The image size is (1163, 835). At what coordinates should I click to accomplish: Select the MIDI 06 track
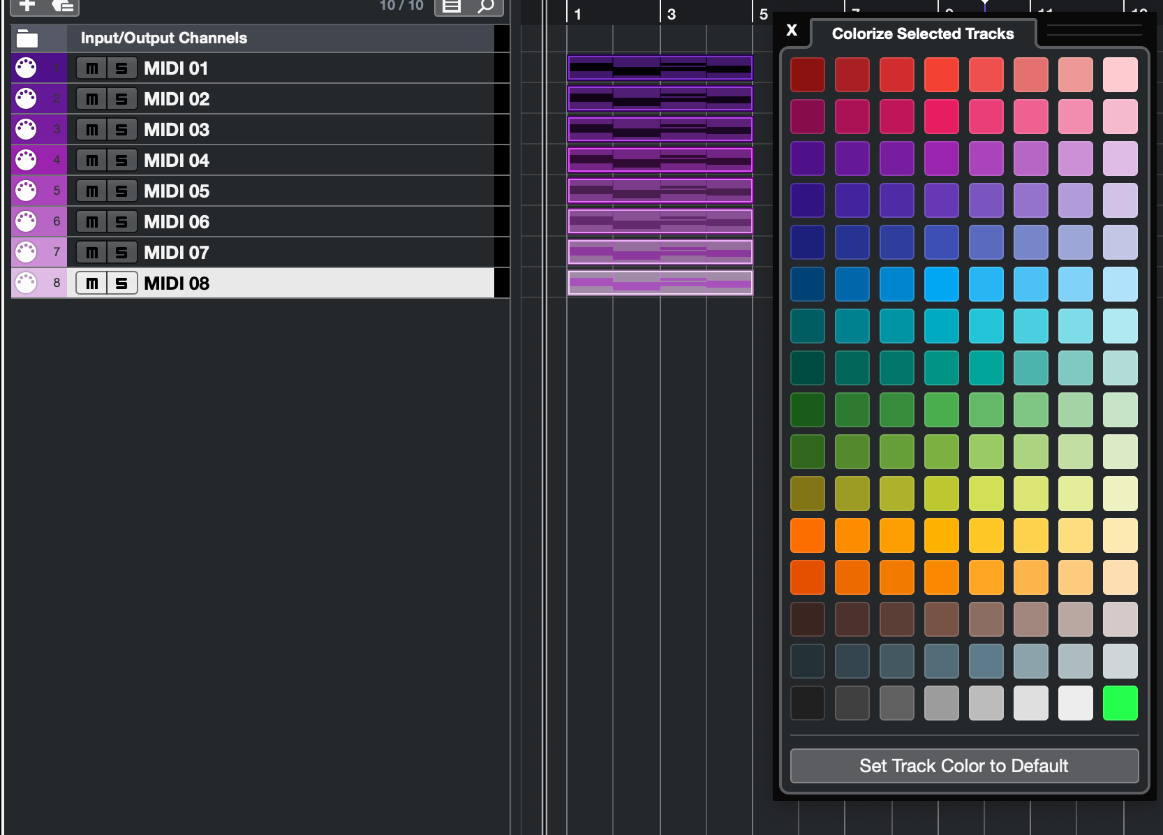177,222
